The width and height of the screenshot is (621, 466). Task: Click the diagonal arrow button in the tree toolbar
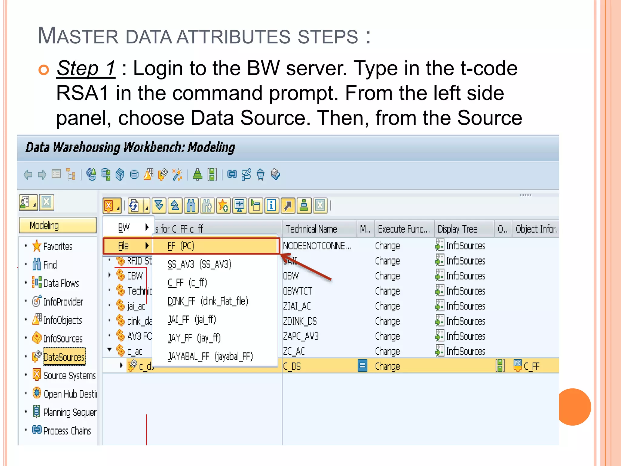pos(288,206)
